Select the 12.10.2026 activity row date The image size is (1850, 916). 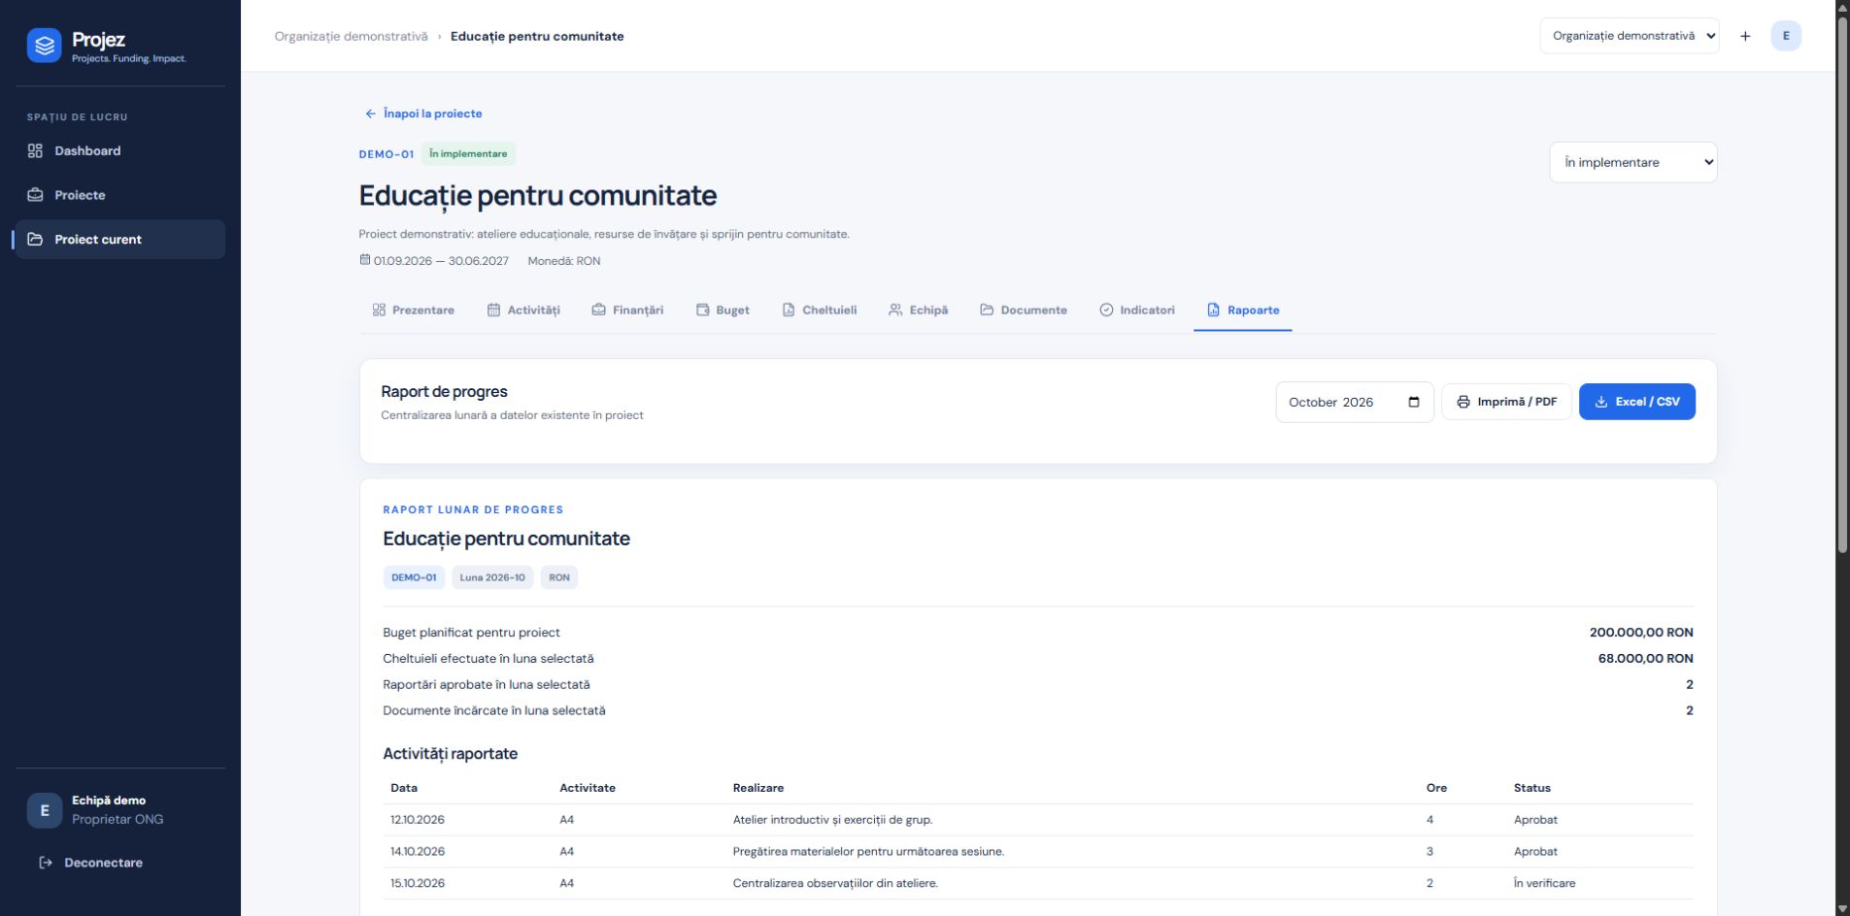point(418,820)
